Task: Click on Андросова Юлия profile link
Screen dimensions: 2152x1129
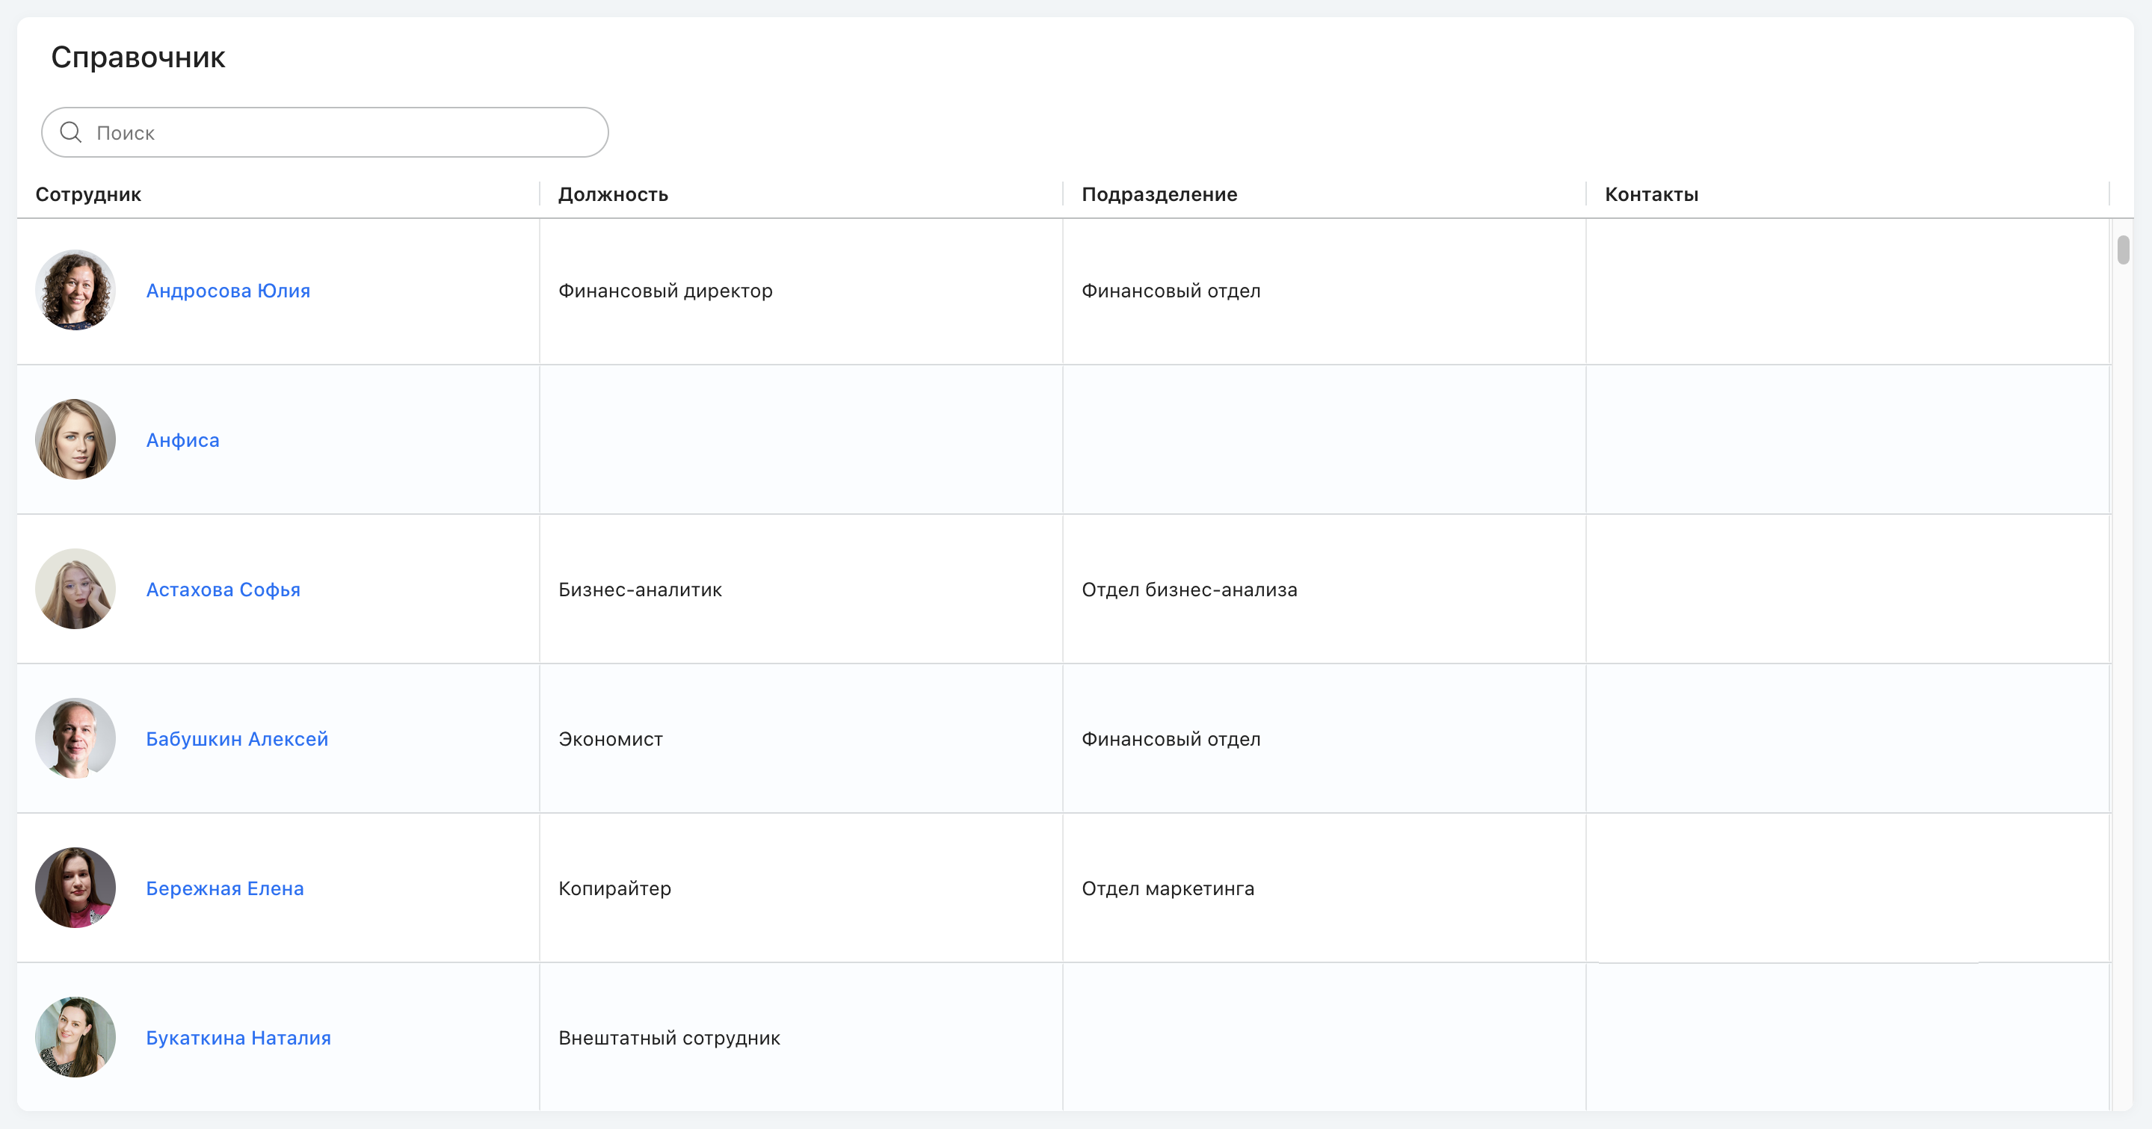Action: click(x=228, y=290)
